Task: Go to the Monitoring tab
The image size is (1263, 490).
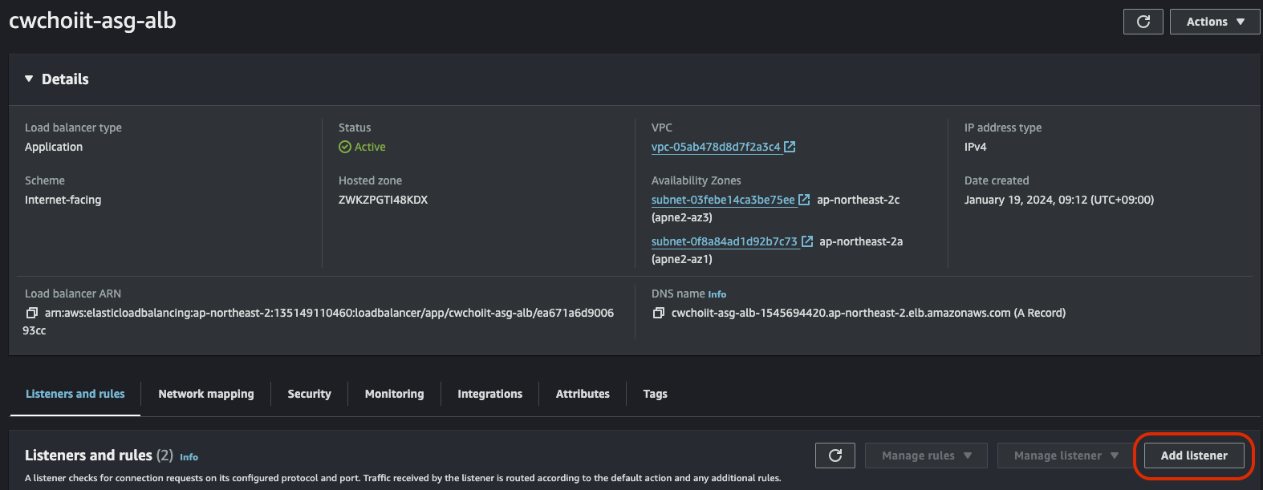Action: tap(395, 394)
